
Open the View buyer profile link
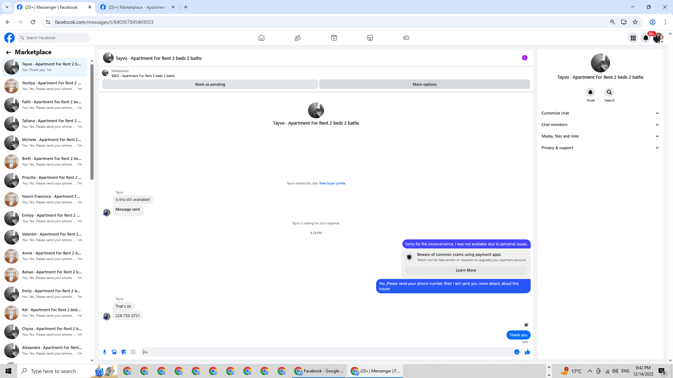click(x=332, y=183)
